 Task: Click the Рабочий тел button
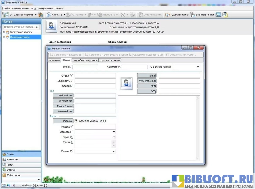pyautogui.click(x=63, y=95)
